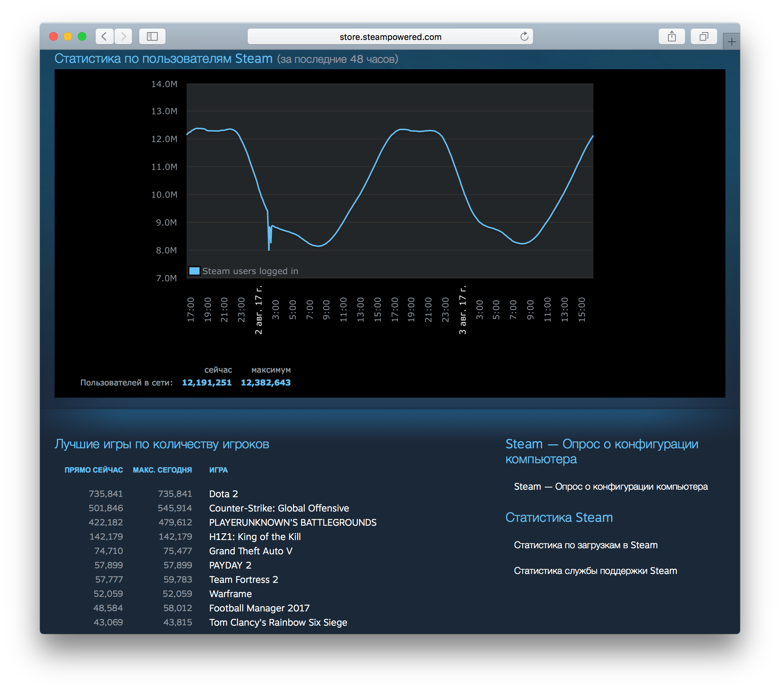
Task: Open Tom Clancy's Rainbow Six Siege link
Action: [x=278, y=622]
